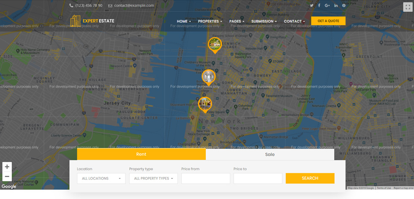Click the Williamsburg Bridge map pin
This screenshot has width=414, height=199.
click(x=311, y=114)
